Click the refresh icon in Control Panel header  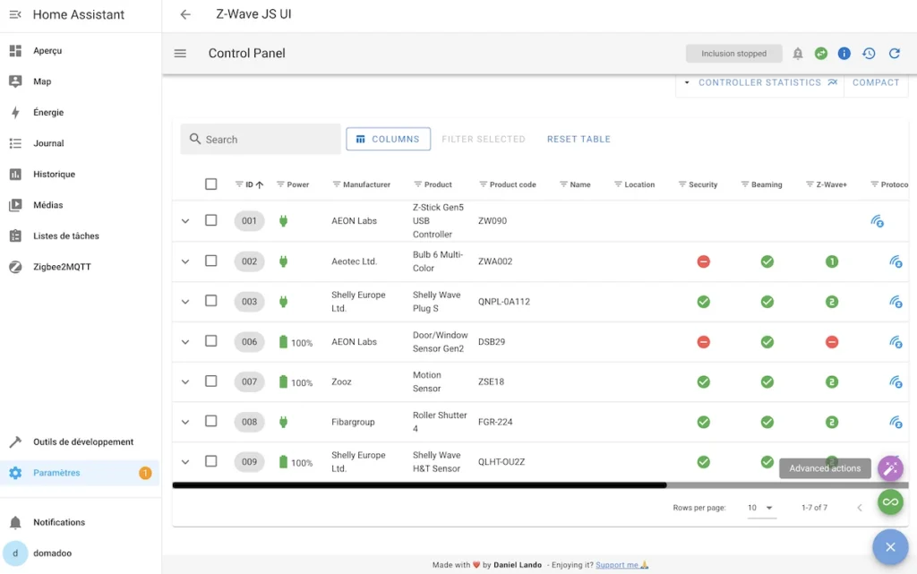pos(895,54)
